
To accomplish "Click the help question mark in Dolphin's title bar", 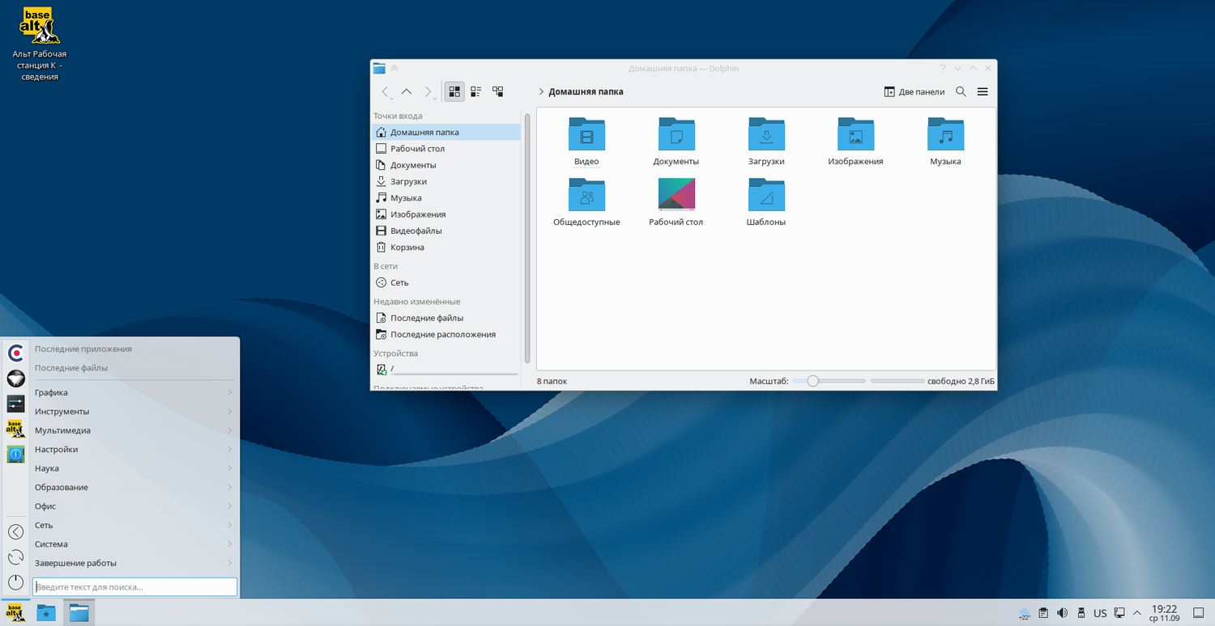I will pos(942,69).
